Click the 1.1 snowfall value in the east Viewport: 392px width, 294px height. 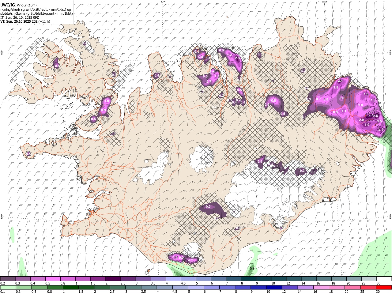(x=344, y=111)
